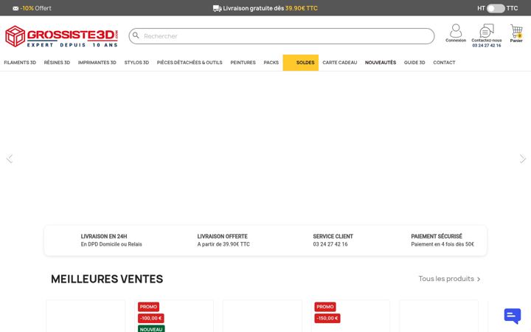Click the Paiement sécurisé info block
Image resolution: width=531 pixels, height=332 pixels.
442,241
